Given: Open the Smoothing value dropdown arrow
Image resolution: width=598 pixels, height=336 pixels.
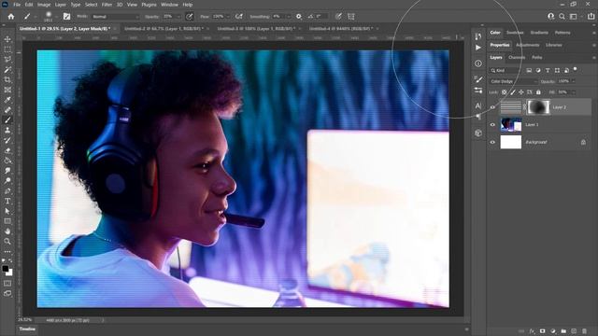Looking at the screenshot, I should pos(289,17).
